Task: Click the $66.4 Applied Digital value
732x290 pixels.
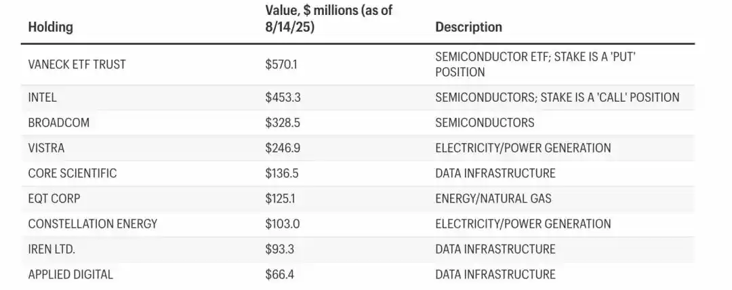Action: [280, 274]
